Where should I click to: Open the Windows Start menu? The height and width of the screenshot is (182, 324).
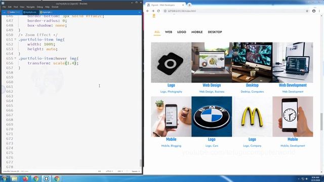[x=5, y=178]
